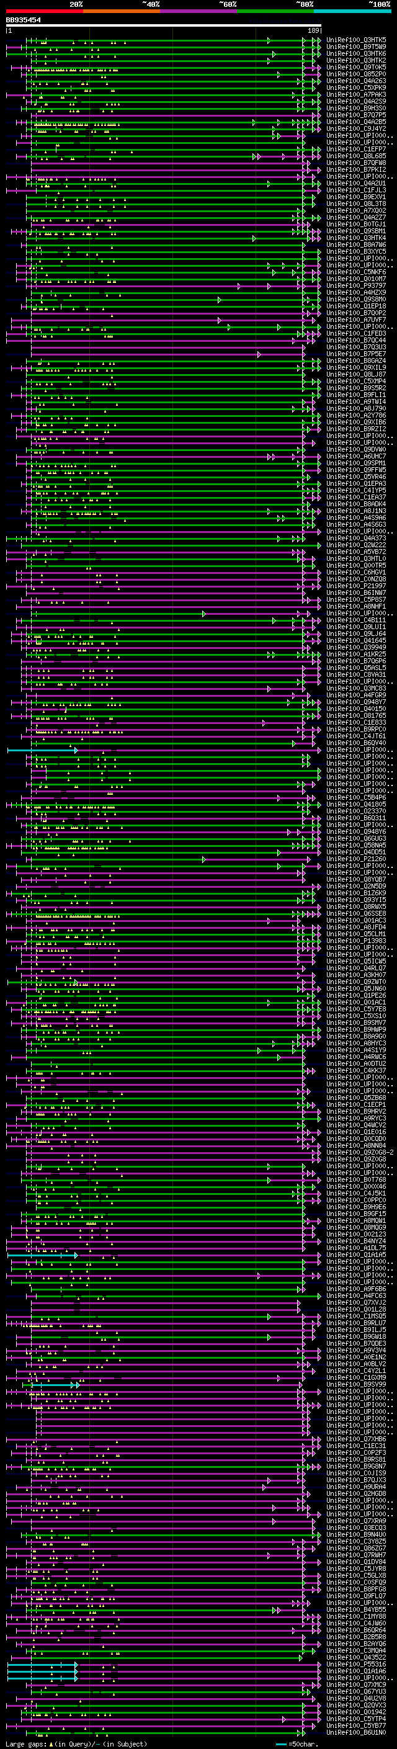Viewport: 397px width, 1749px height.
Task: Select label UniRef100_A7UVF7
Action: (x=356, y=320)
